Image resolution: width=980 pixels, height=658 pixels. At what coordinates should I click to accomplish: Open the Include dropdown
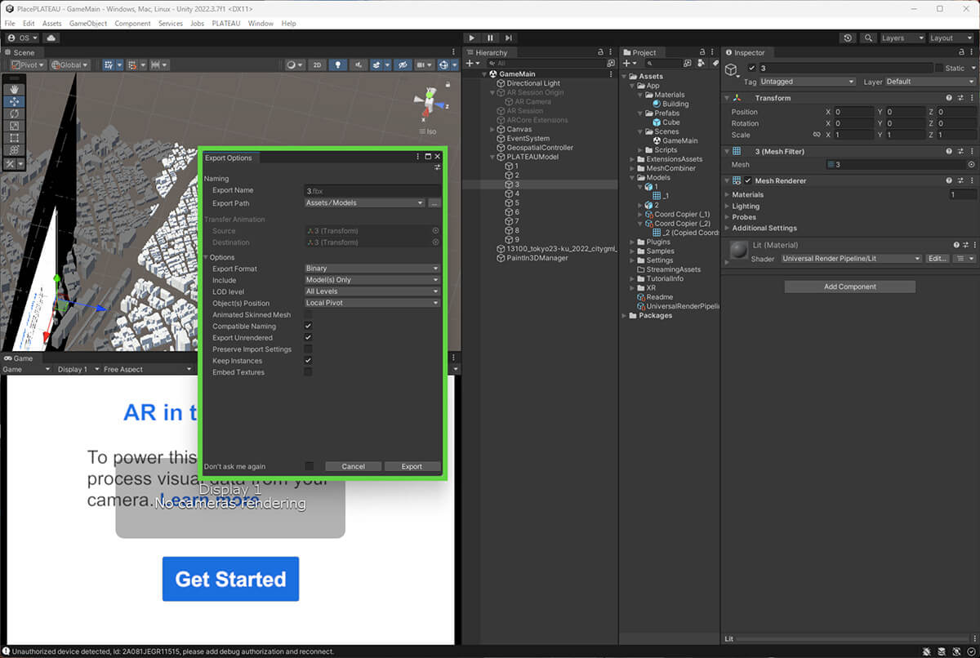tap(372, 280)
